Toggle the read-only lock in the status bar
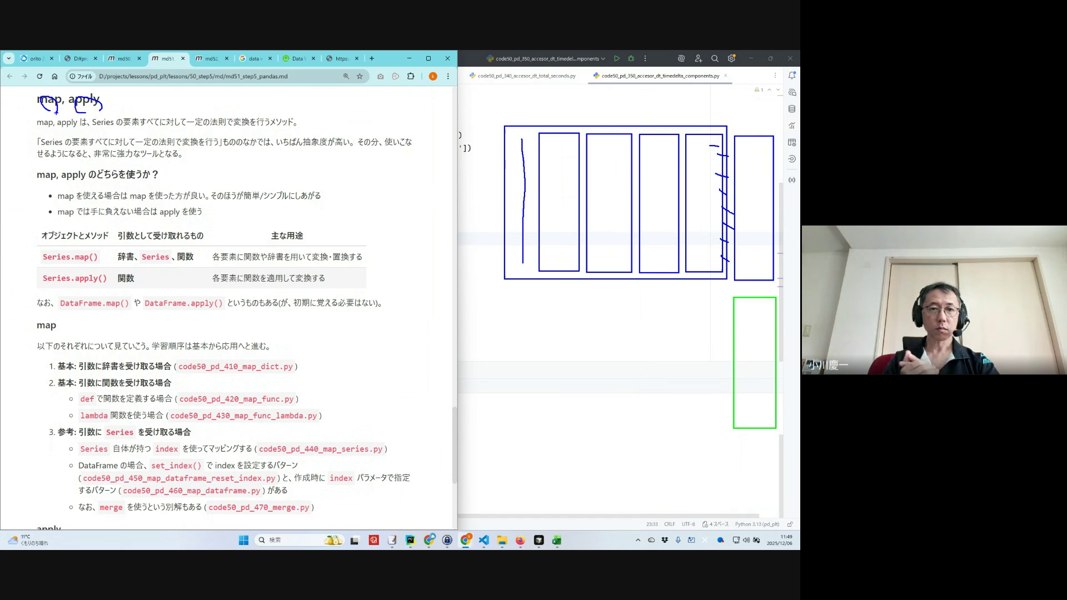Viewport: 1067px width, 600px height. 790,524
